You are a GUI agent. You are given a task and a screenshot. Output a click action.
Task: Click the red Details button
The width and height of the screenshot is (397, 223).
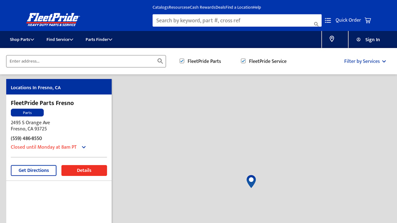click(84, 170)
